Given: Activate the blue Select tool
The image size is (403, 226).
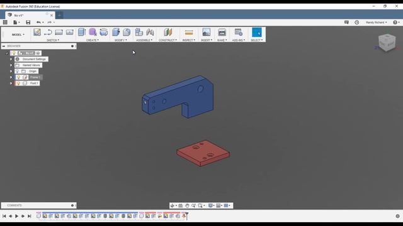Looking at the screenshot, I should [257, 33].
